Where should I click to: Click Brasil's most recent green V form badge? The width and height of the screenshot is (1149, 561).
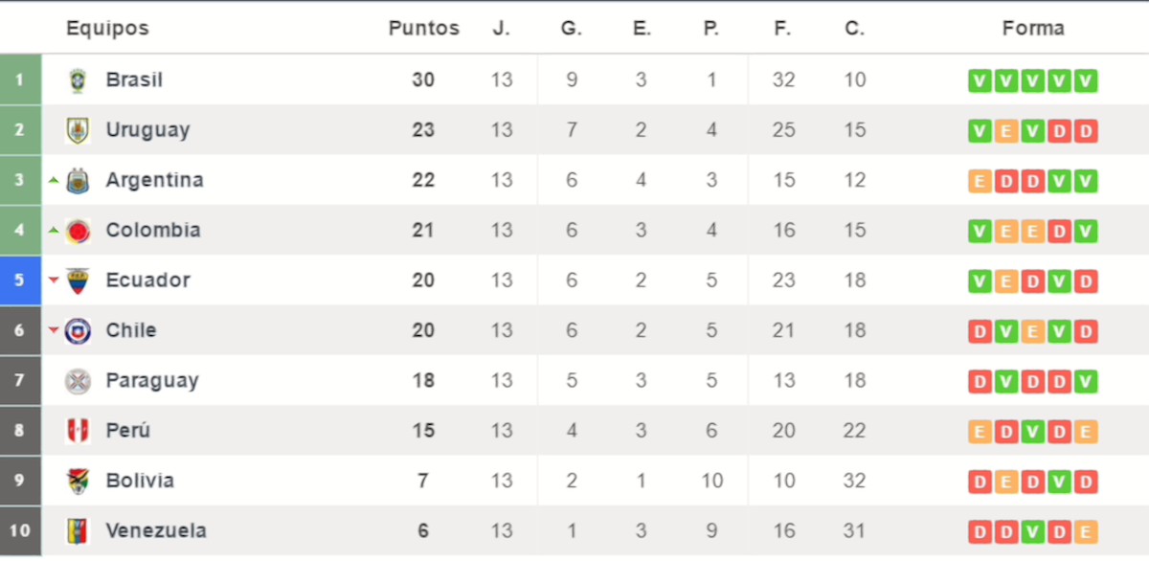coord(1085,80)
